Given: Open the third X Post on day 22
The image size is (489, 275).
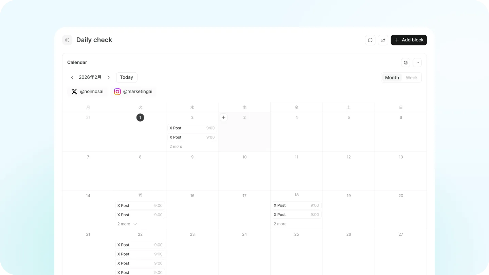Looking at the screenshot, I should click(x=140, y=263).
